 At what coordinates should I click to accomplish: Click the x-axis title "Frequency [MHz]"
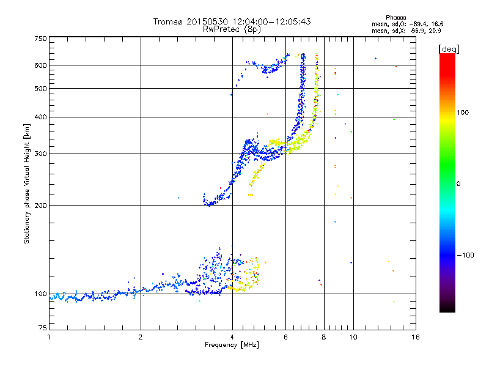pyautogui.click(x=232, y=345)
